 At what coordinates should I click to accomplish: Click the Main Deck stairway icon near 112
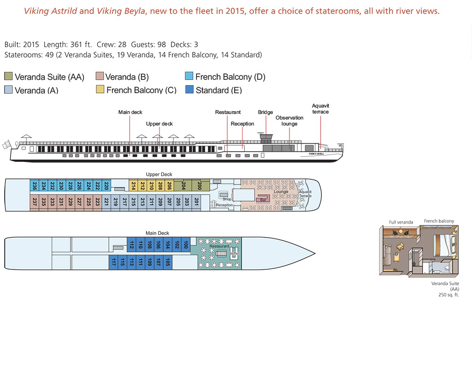[118, 248]
